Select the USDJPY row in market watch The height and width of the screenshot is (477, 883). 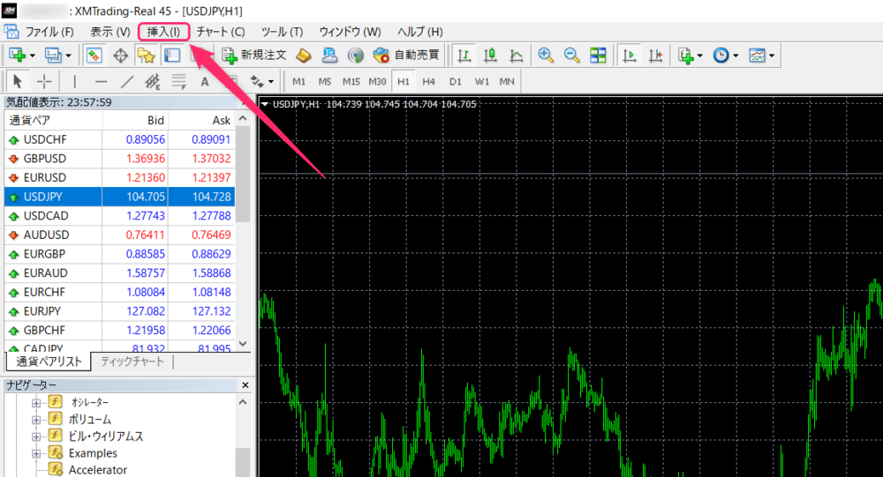[119, 197]
